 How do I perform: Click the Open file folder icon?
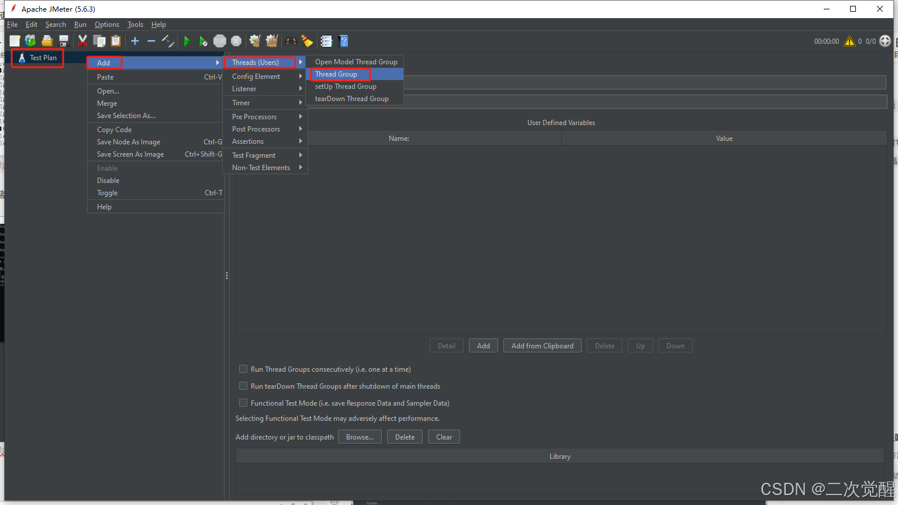click(47, 40)
